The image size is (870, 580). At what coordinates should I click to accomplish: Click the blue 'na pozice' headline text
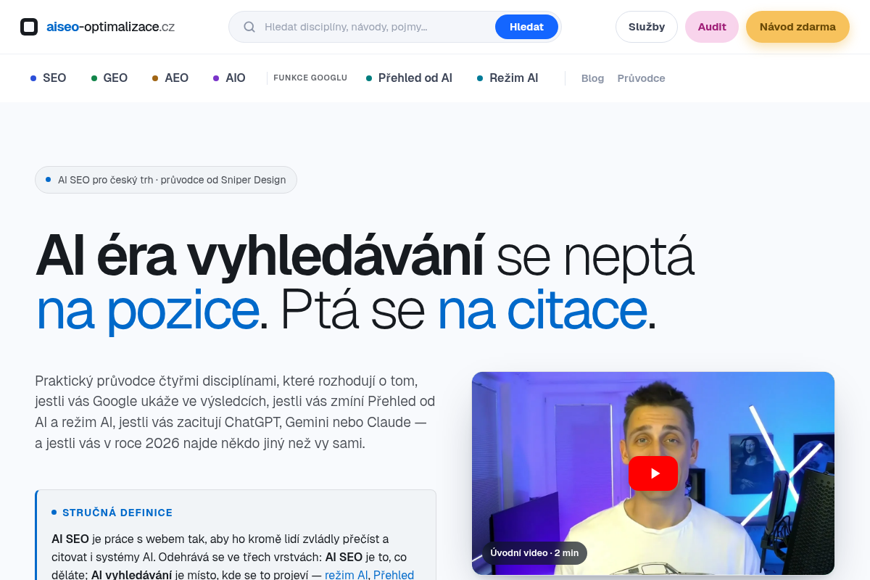(147, 310)
